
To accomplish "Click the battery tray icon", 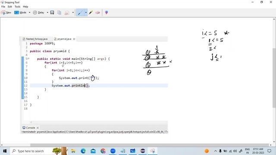I will pyautogui.click(x=225, y=151).
